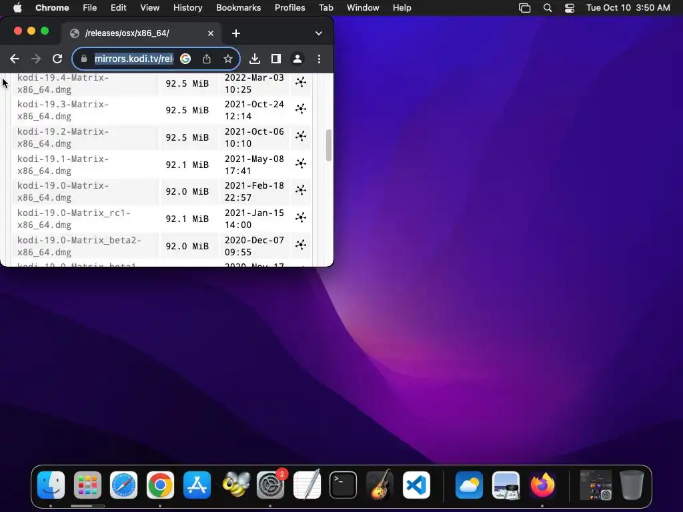Open the Apple menu
Viewport: 683px width, 512px height.
coord(17,8)
